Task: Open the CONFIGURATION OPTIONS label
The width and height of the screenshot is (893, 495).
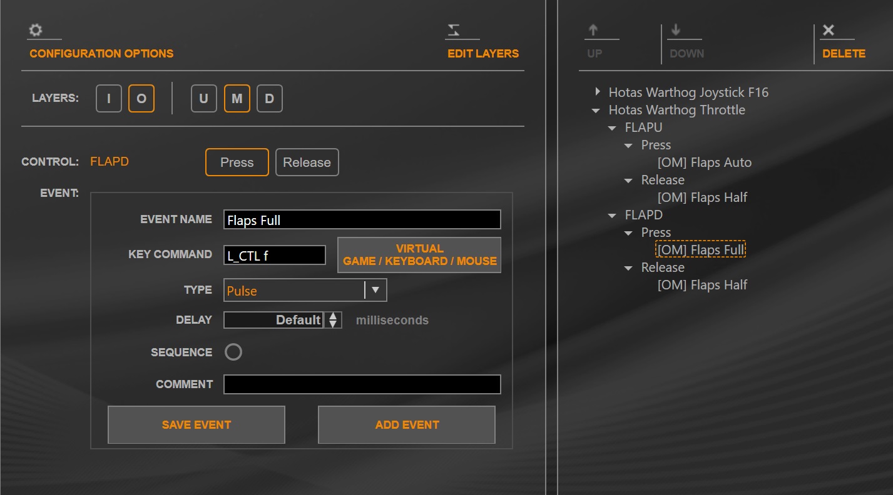Action: tap(101, 54)
